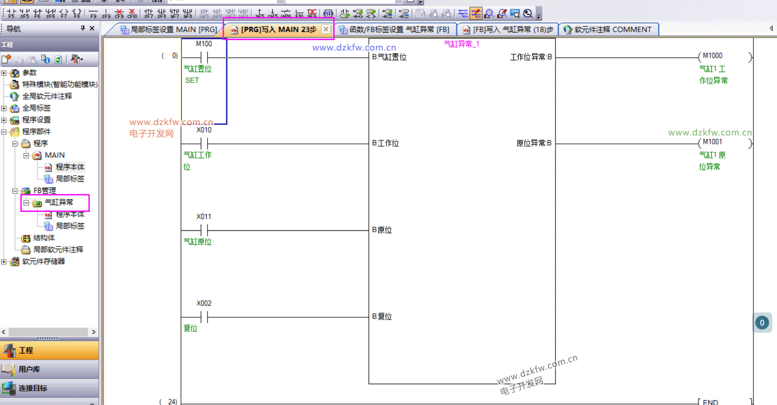Select the caF5 result falling pulse tool
Screen dimensions: 777x405
pos(273,13)
